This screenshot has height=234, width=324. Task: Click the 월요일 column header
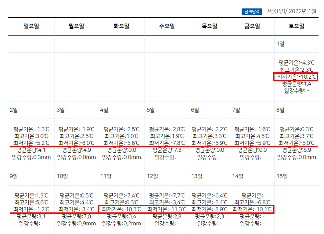tap(76, 26)
